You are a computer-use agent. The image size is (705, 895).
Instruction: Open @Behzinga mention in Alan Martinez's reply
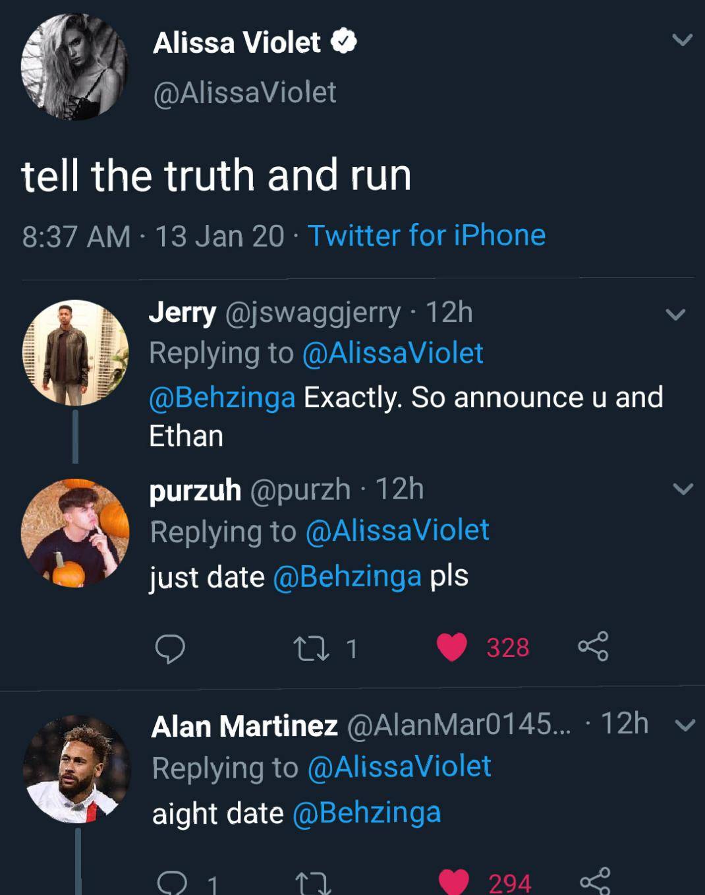[x=366, y=813]
